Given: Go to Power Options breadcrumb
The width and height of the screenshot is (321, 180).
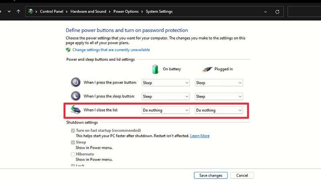Looking at the screenshot, I should tap(126, 12).
